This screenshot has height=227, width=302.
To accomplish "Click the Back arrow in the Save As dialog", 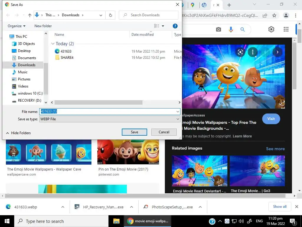I will (8, 15).
